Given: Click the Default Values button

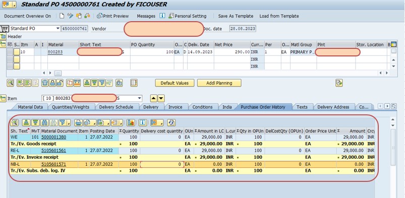Looking at the screenshot, I should 175,83.
